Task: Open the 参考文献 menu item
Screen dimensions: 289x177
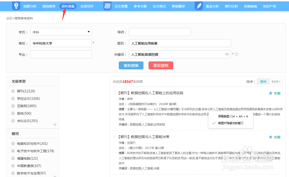Action: [140, 6]
